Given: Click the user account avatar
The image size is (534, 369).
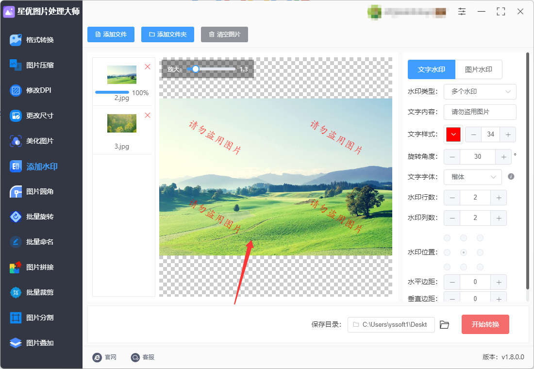Looking at the screenshot, I should pyautogui.click(x=374, y=12).
